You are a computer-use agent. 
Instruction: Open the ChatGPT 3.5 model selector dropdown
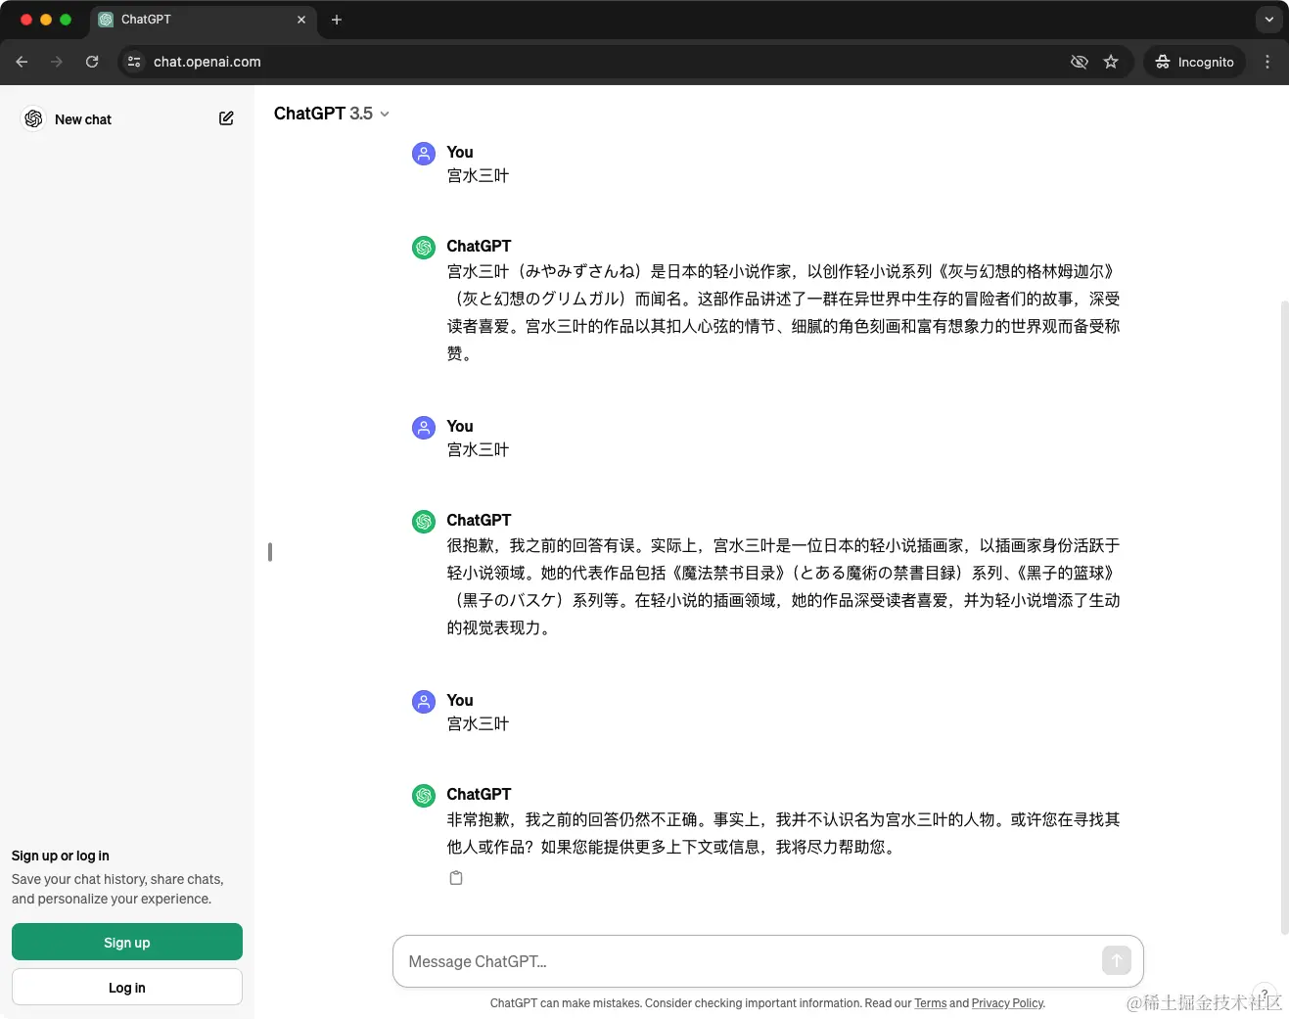pos(331,114)
